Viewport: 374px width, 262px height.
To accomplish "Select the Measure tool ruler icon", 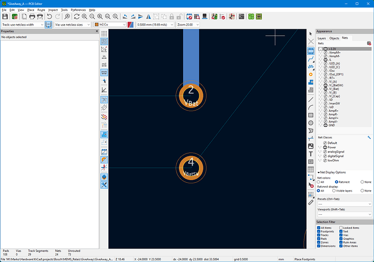I will coord(311,202).
